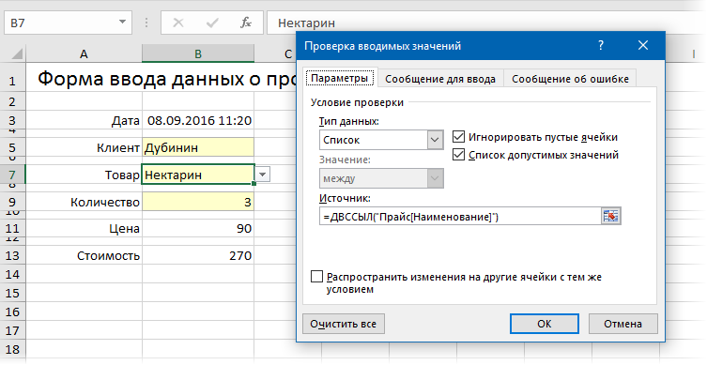
Task: Select row 11 header
Action: [x=12, y=228]
